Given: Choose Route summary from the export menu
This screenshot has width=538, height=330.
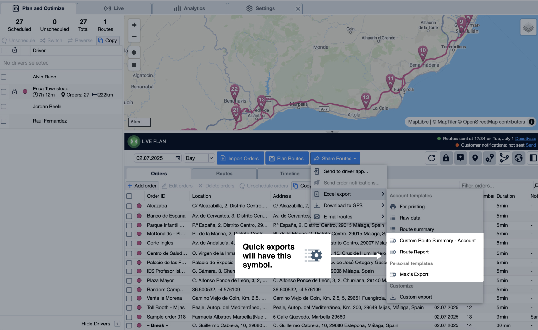Looking at the screenshot, I should pyautogui.click(x=416, y=229).
